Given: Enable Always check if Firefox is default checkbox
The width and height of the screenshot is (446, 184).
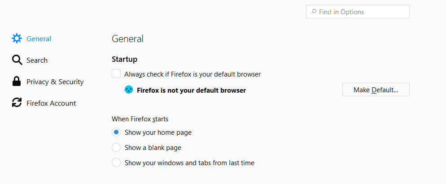Looking at the screenshot, I should [x=116, y=73].
